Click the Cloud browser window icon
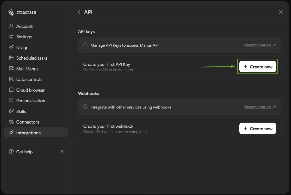Viewport: 291px width, 195px height. click(11, 90)
